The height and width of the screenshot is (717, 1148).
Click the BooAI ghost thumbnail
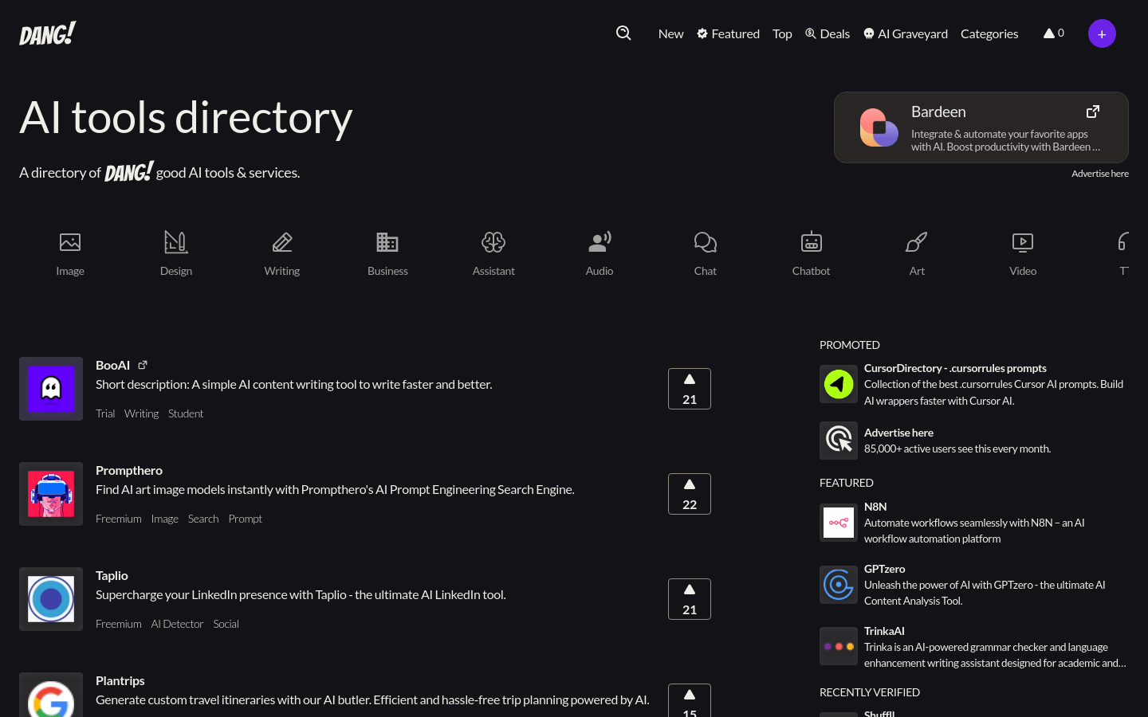(x=51, y=389)
